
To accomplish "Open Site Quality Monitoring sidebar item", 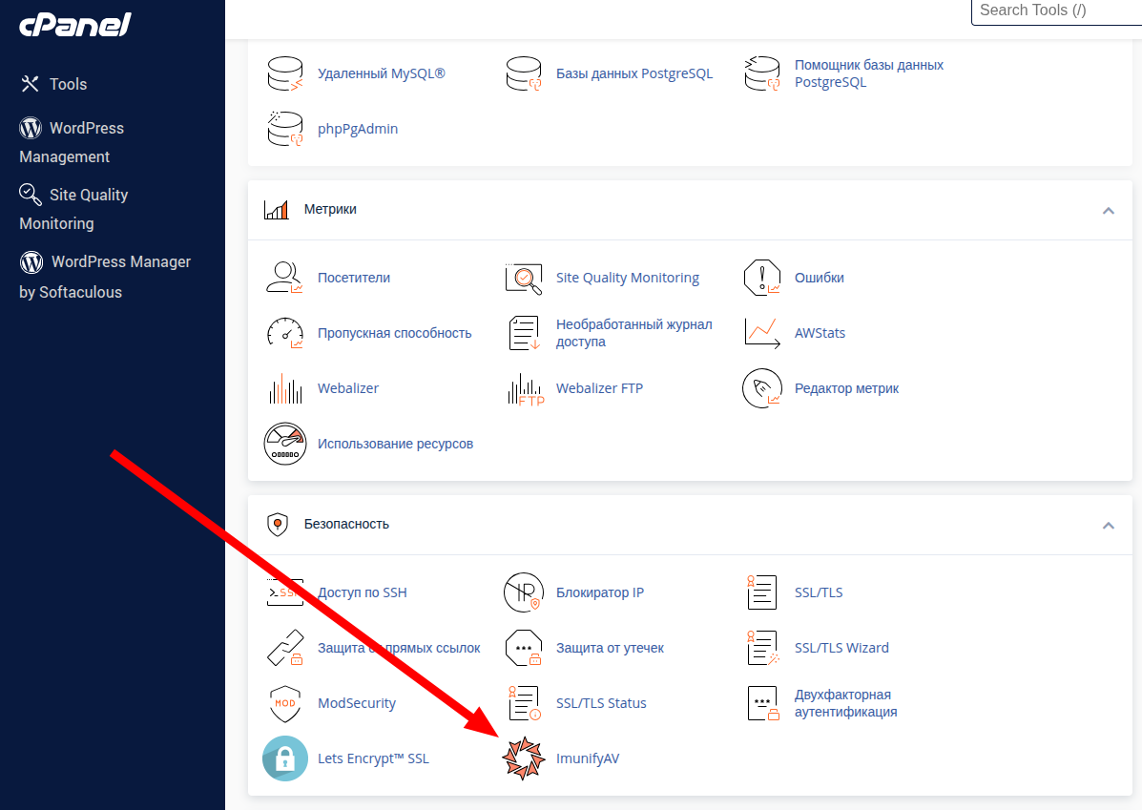I will click(x=73, y=208).
